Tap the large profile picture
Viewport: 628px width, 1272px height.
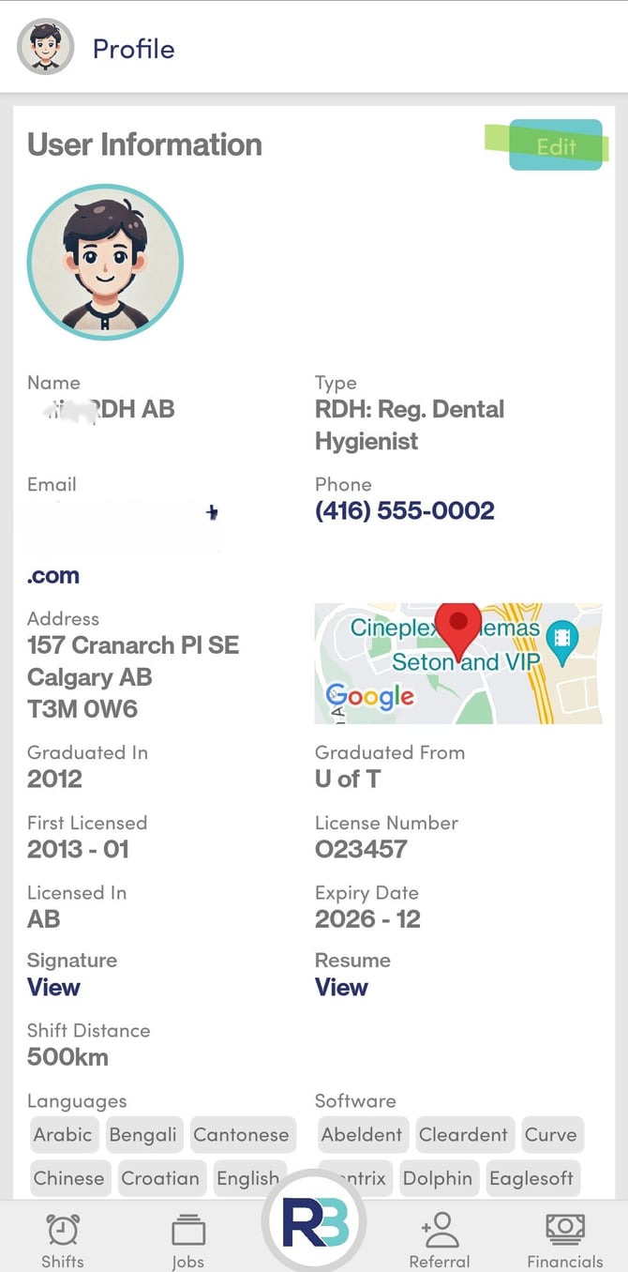105,264
